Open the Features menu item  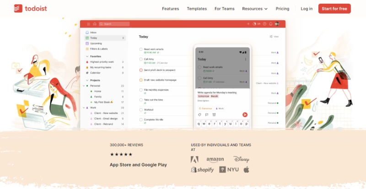pos(170,9)
